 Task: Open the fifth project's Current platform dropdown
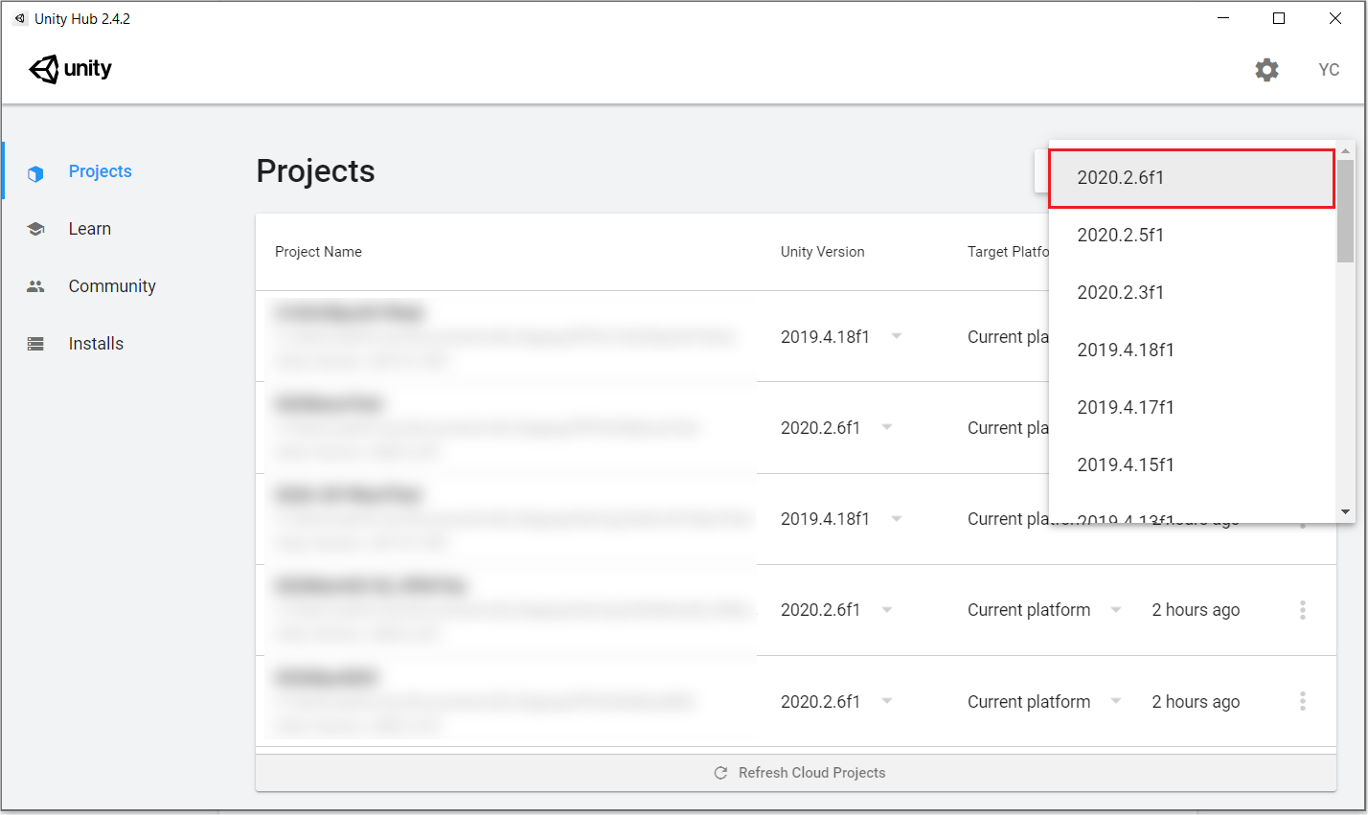[x=1116, y=701]
